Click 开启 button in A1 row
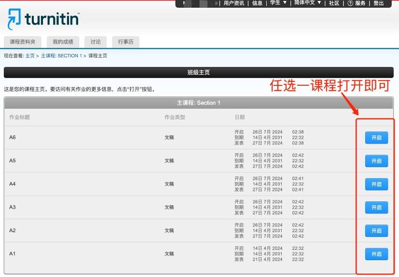 (376, 254)
